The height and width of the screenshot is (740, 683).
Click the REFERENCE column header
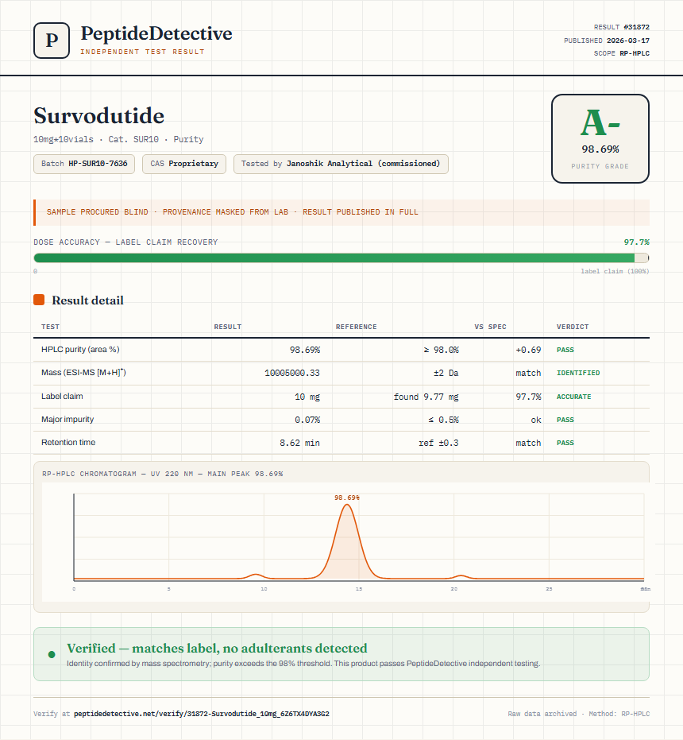click(356, 327)
